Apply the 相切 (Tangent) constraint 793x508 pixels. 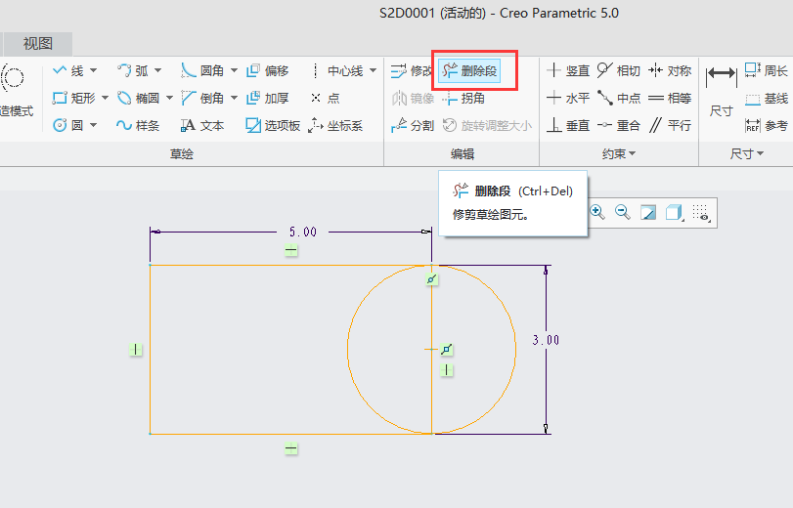[619, 70]
